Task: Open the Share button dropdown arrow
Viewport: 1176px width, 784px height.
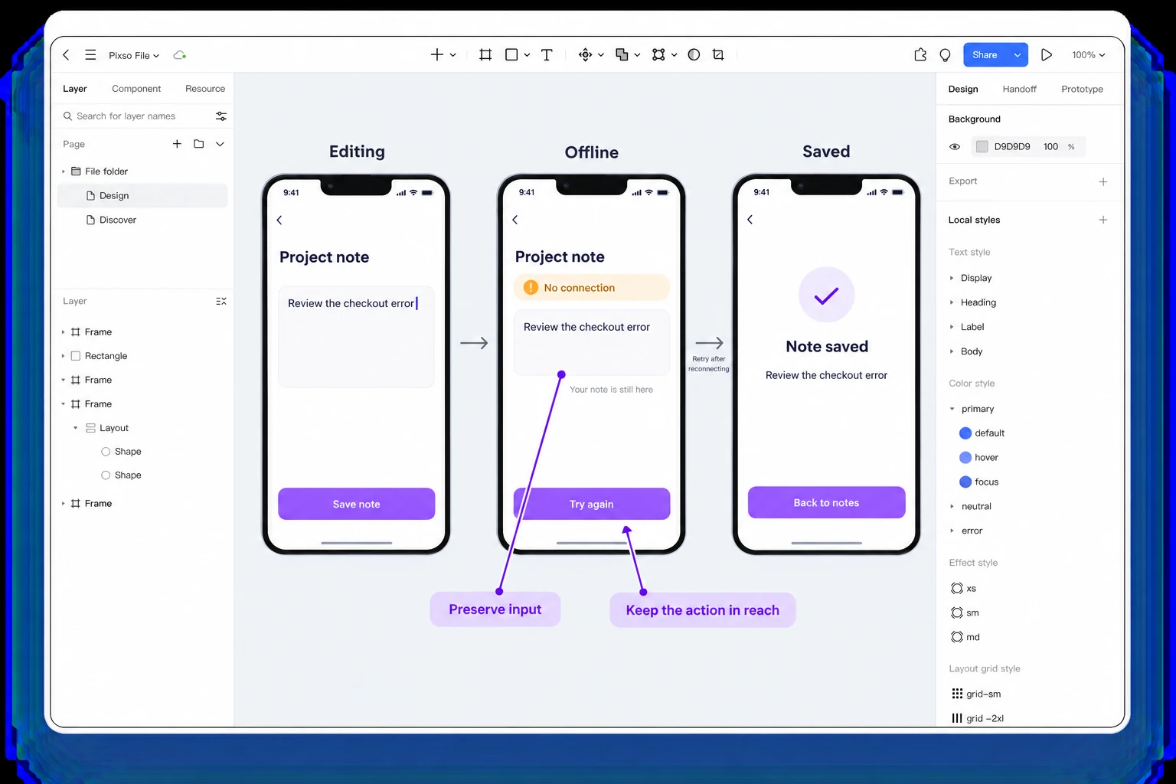Action: (1017, 55)
